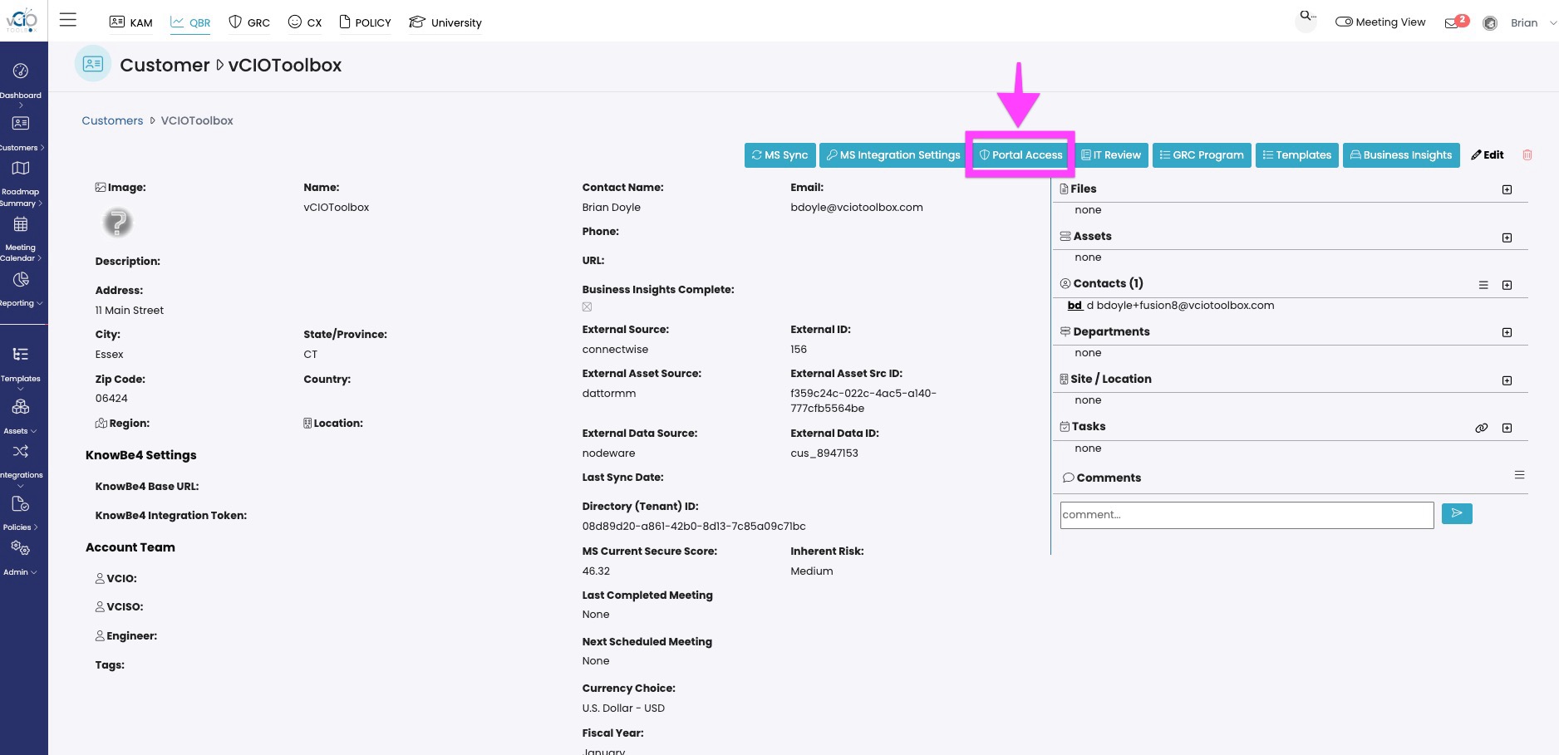This screenshot has height=755, width=1559.
Task: Open the Admin gears icon
Action: pos(21,548)
